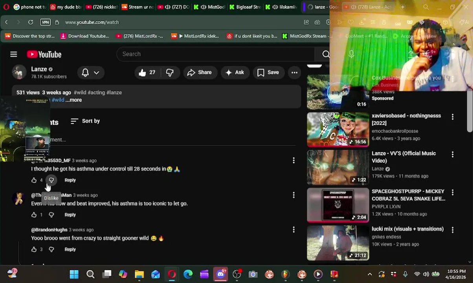Dislike the BrandonHughs comment
The image size is (473, 283).
tap(51, 249)
